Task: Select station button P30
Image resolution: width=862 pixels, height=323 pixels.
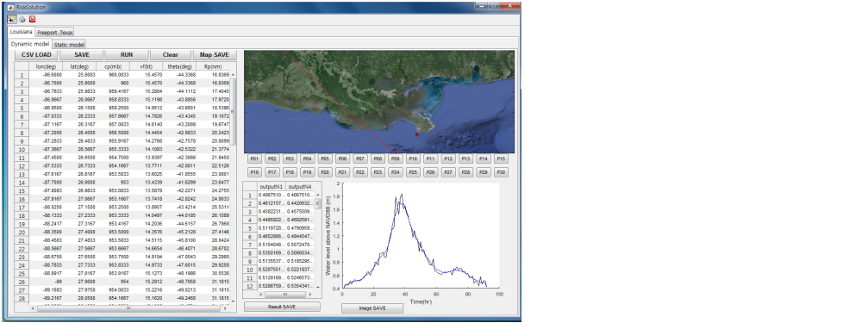Action: coord(501,172)
